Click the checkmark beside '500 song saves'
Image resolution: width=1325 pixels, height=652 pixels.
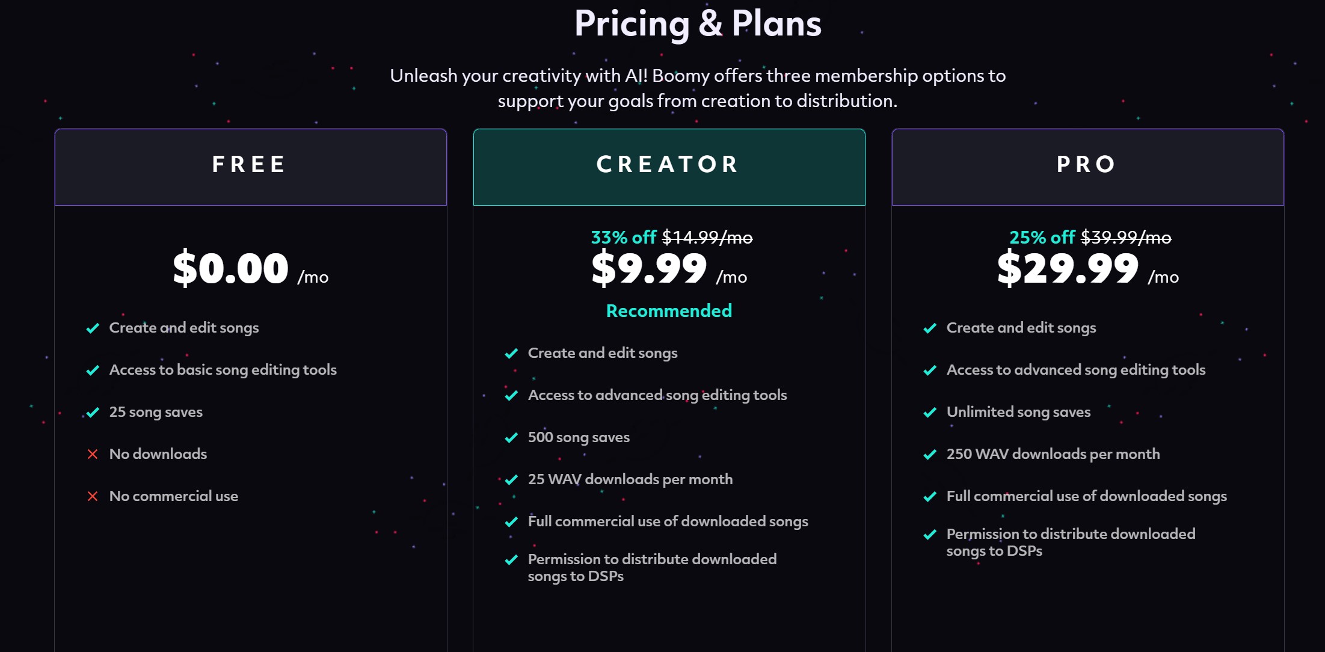click(511, 438)
